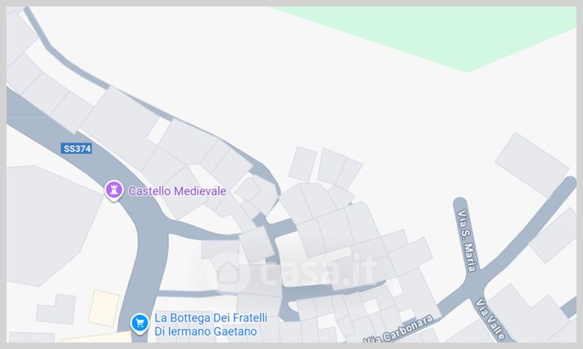Screen dimensions: 583x349
Task: Click the casa.it watermark text
Action: click(x=318, y=270)
